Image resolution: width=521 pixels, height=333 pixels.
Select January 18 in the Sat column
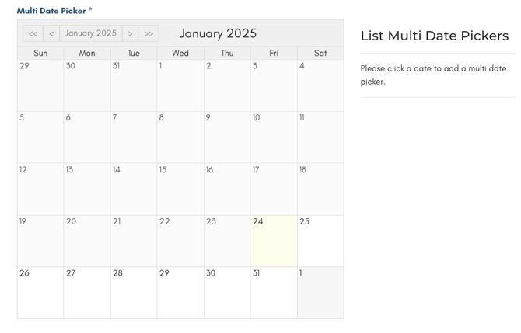(320, 189)
